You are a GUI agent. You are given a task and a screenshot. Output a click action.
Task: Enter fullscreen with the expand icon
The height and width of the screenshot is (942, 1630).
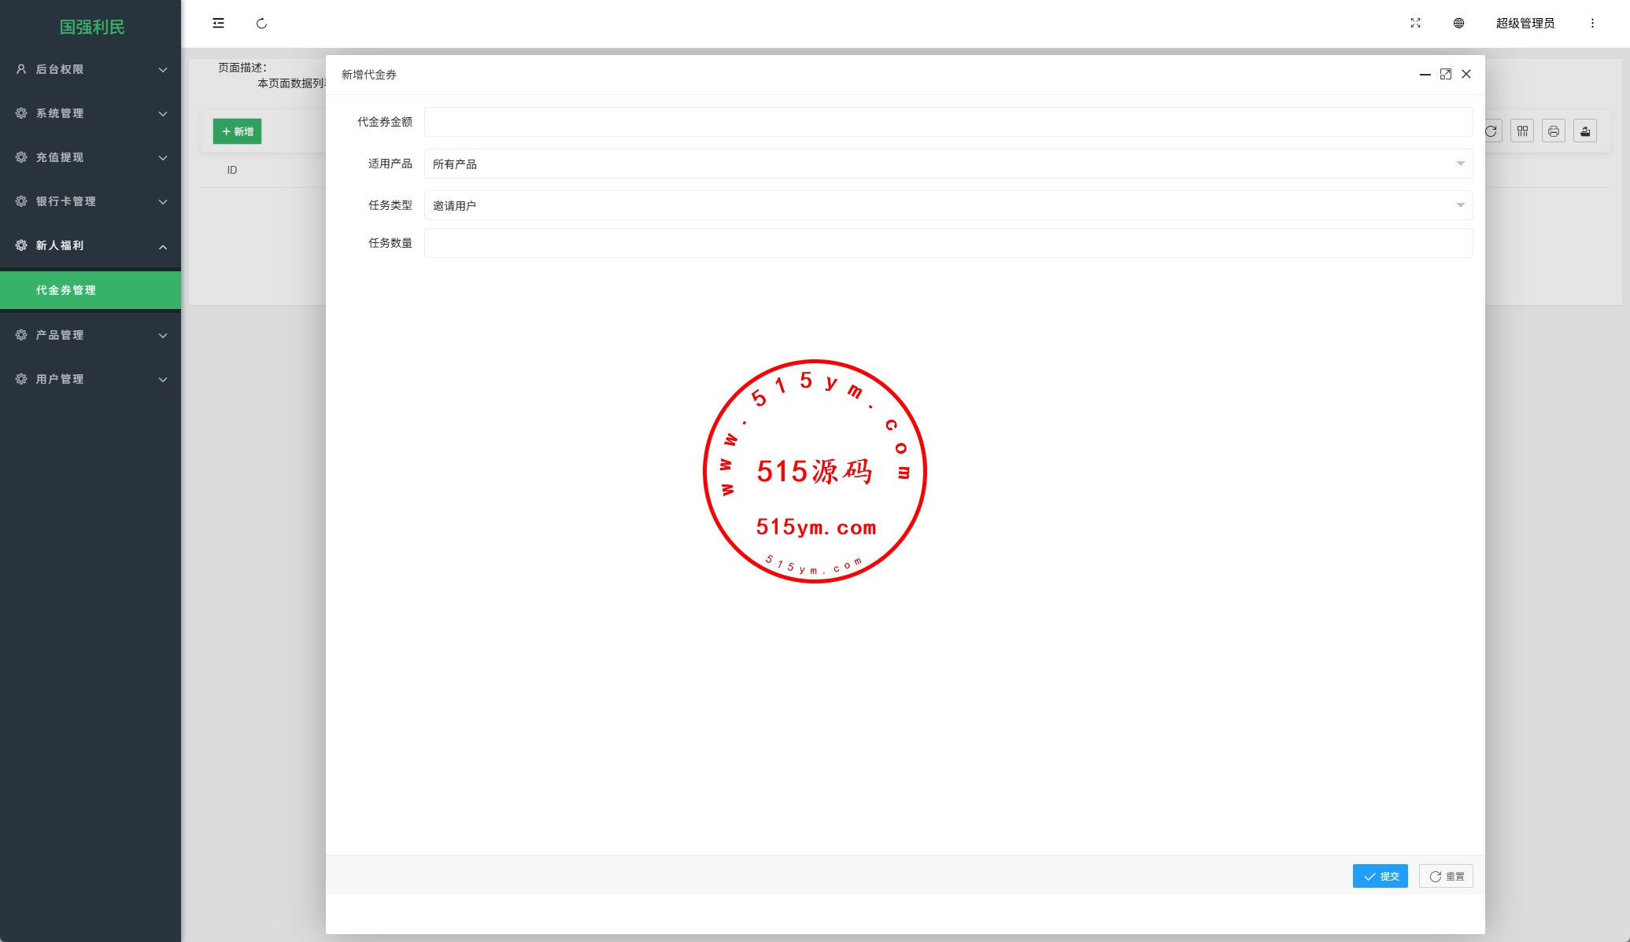(x=1415, y=24)
